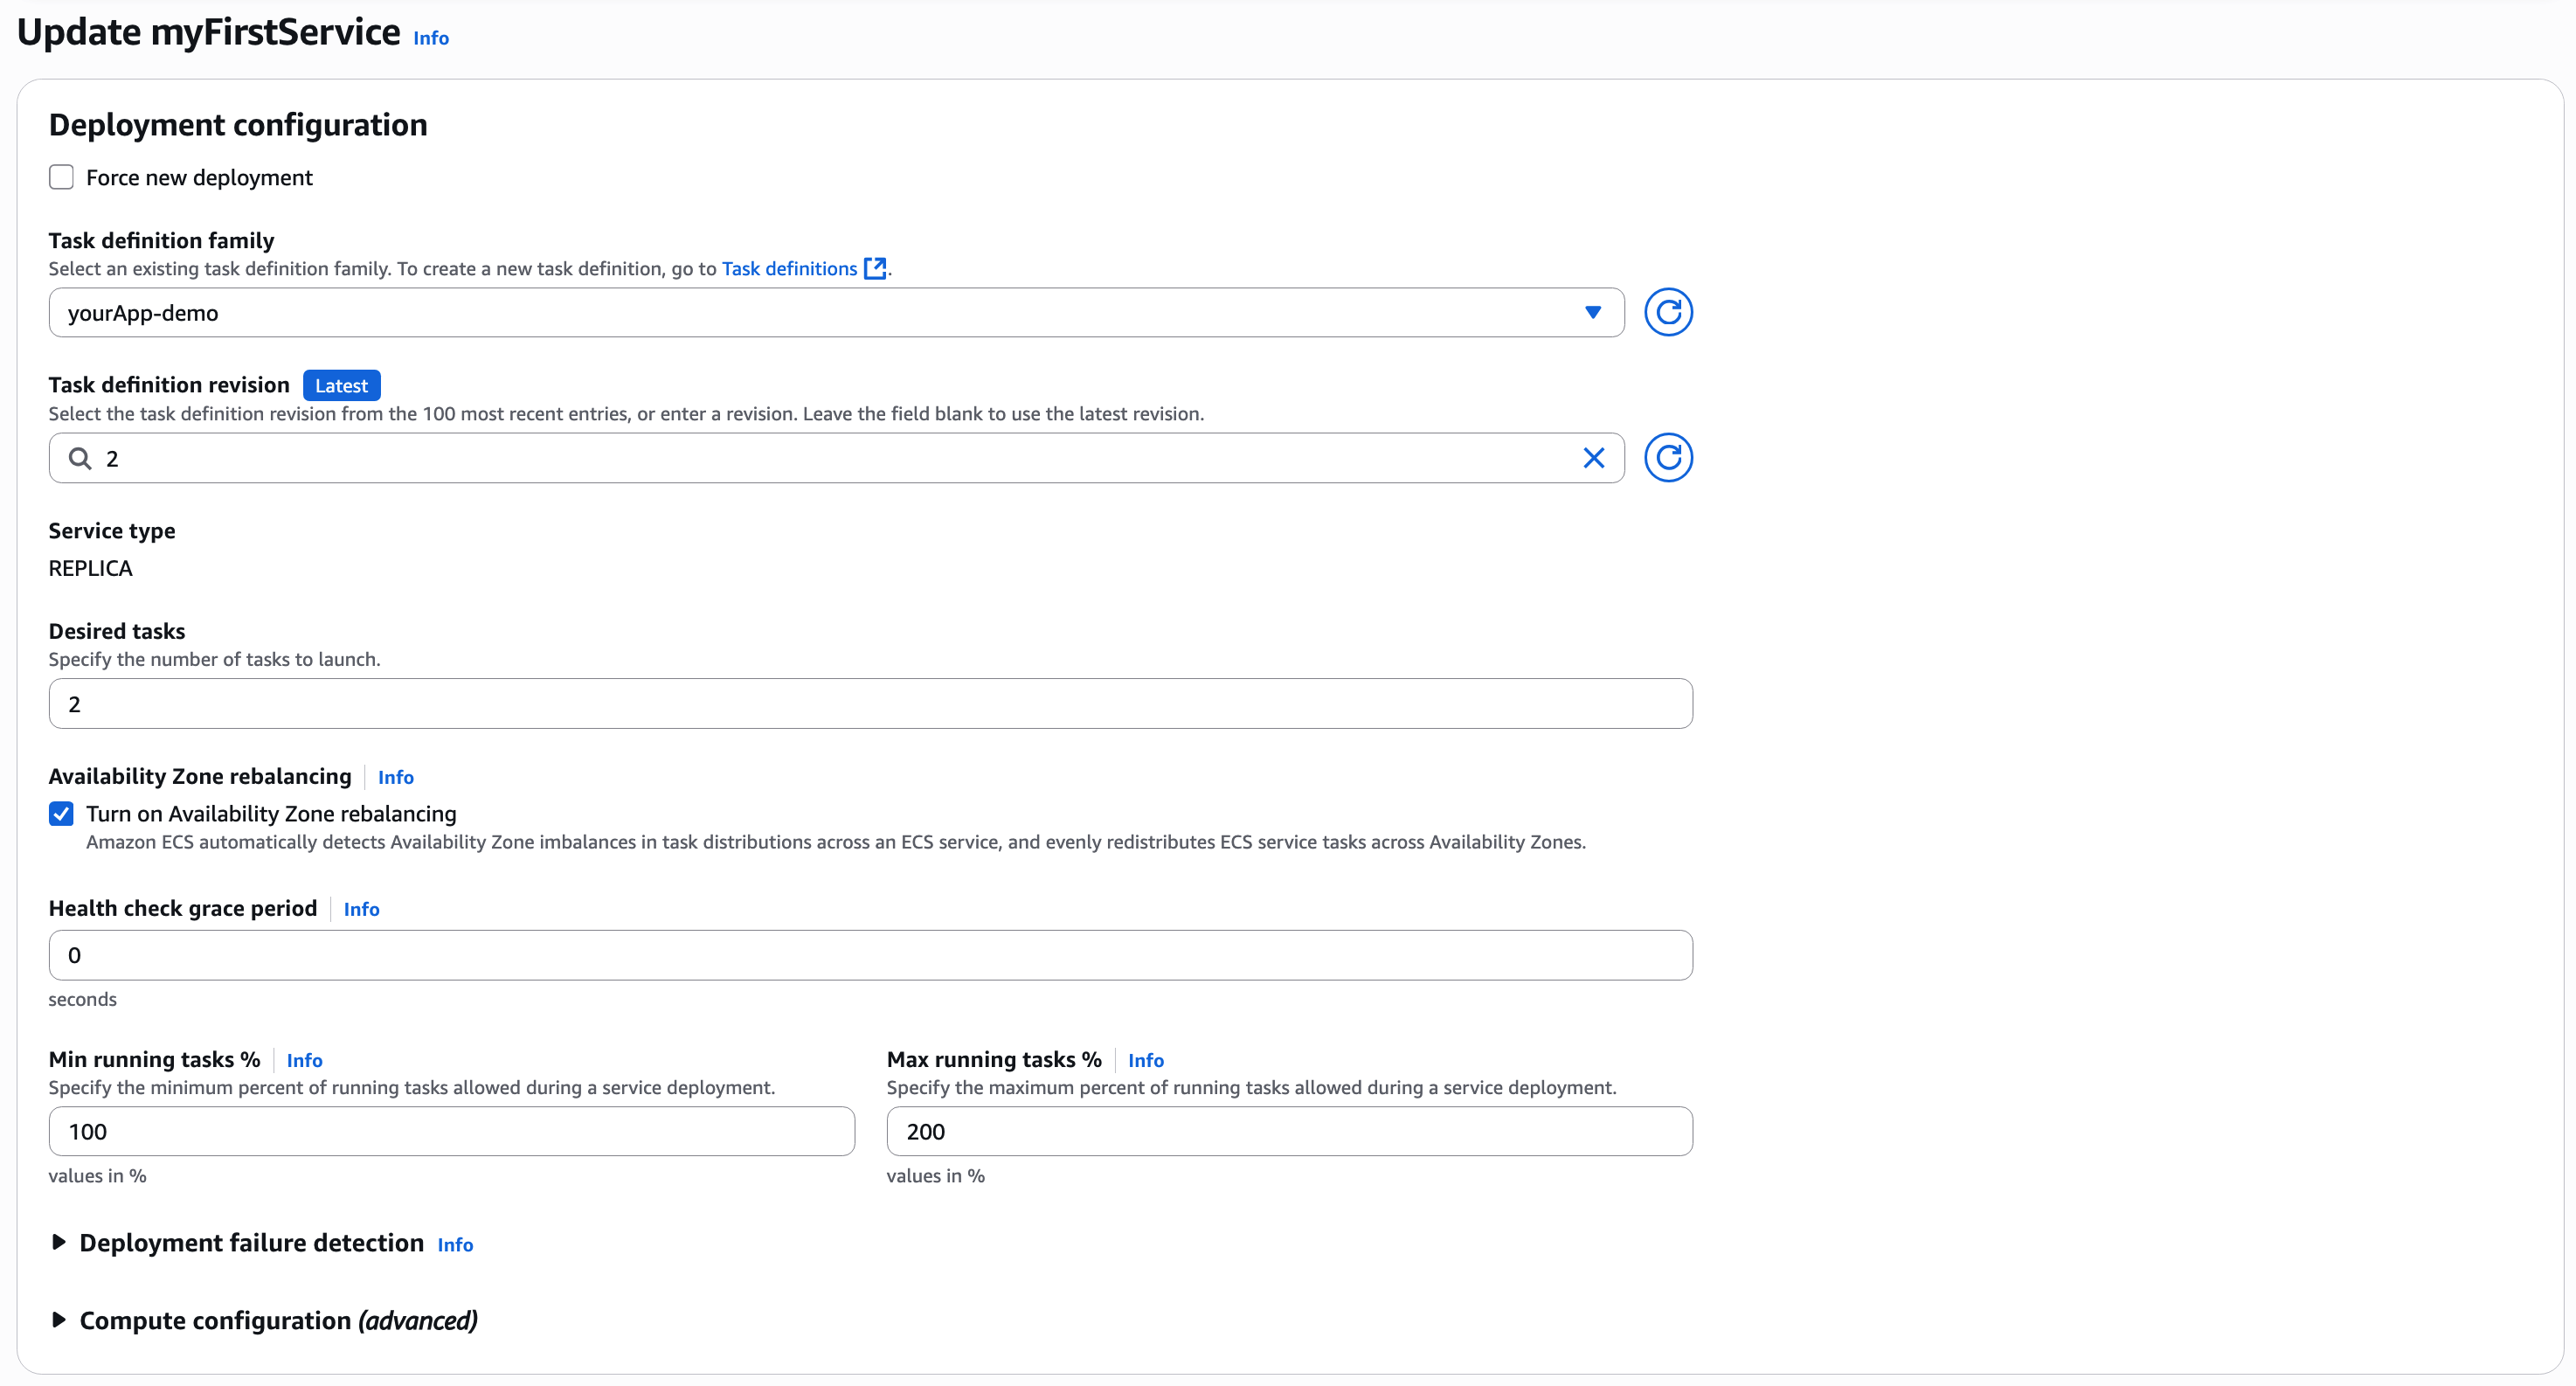This screenshot has height=1386, width=2576.
Task: Open the yourApp-demo task family dropdown
Action: tap(836, 313)
